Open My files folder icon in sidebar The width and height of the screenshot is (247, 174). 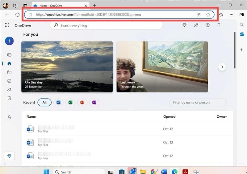pos(9,72)
